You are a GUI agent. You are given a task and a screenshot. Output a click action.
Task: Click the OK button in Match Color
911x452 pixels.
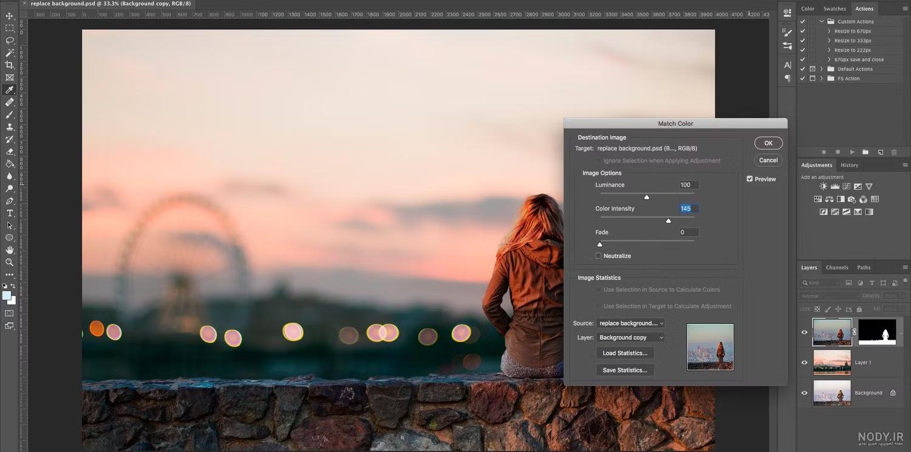tap(768, 143)
